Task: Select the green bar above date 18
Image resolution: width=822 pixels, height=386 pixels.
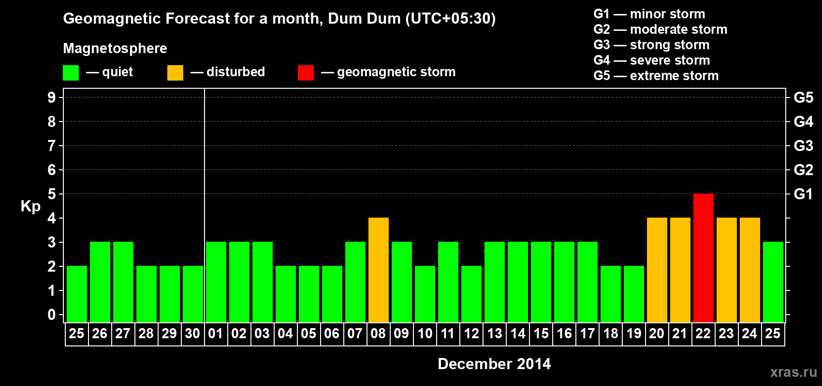Action: click(611, 294)
